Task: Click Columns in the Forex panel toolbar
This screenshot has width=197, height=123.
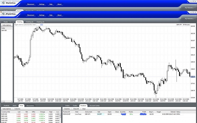Action: 17,109
